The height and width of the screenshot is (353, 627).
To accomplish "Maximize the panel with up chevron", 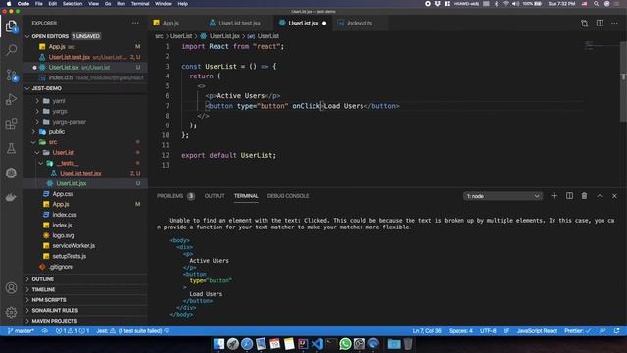I will coord(600,196).
